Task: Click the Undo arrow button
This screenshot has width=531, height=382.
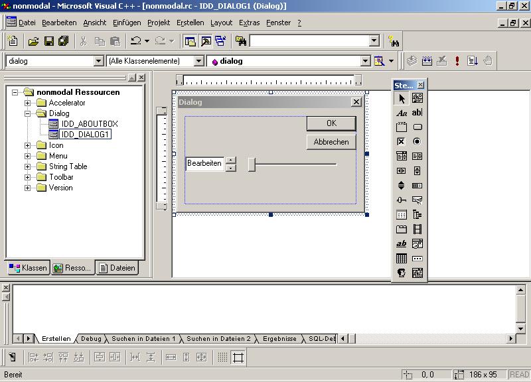Action: tap(136, 41)
